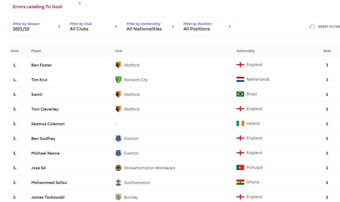Click the Southampton club crest
This screenshot has width=340, height=202.
pos(118,182)
